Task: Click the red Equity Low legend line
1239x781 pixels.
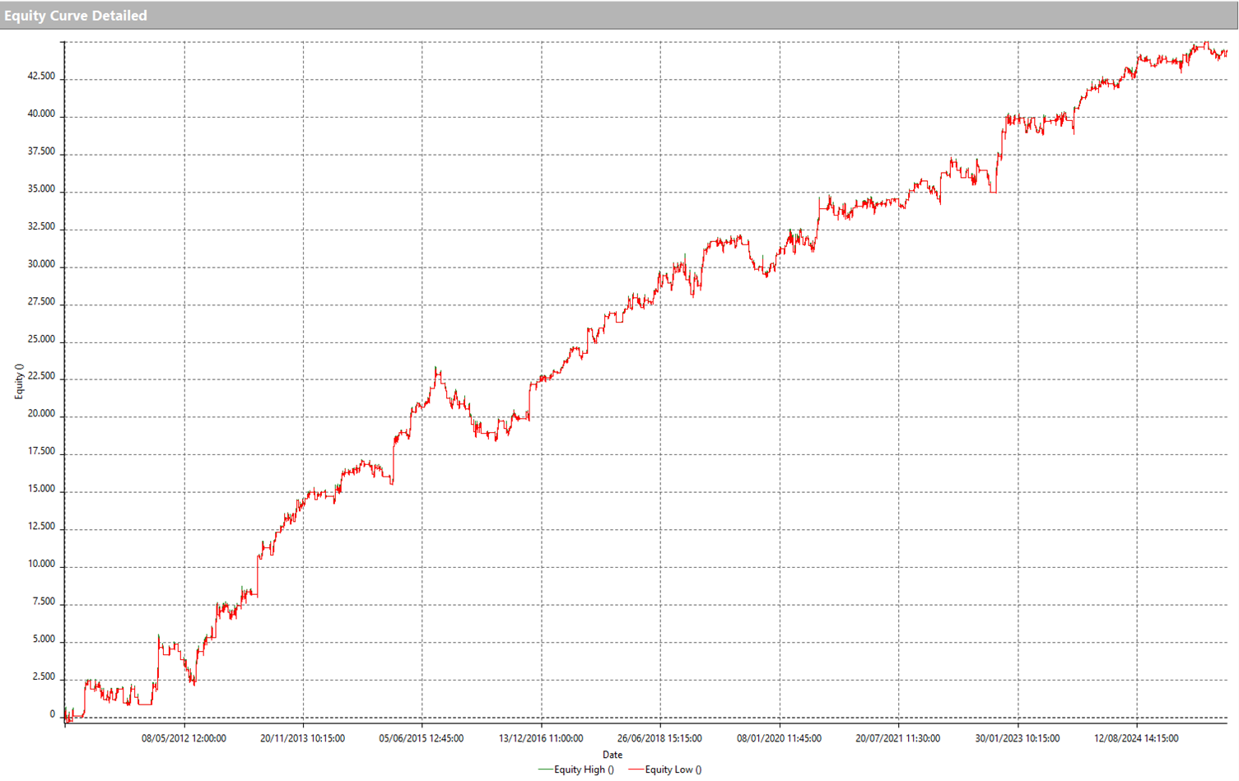Action: pos(636,769)
